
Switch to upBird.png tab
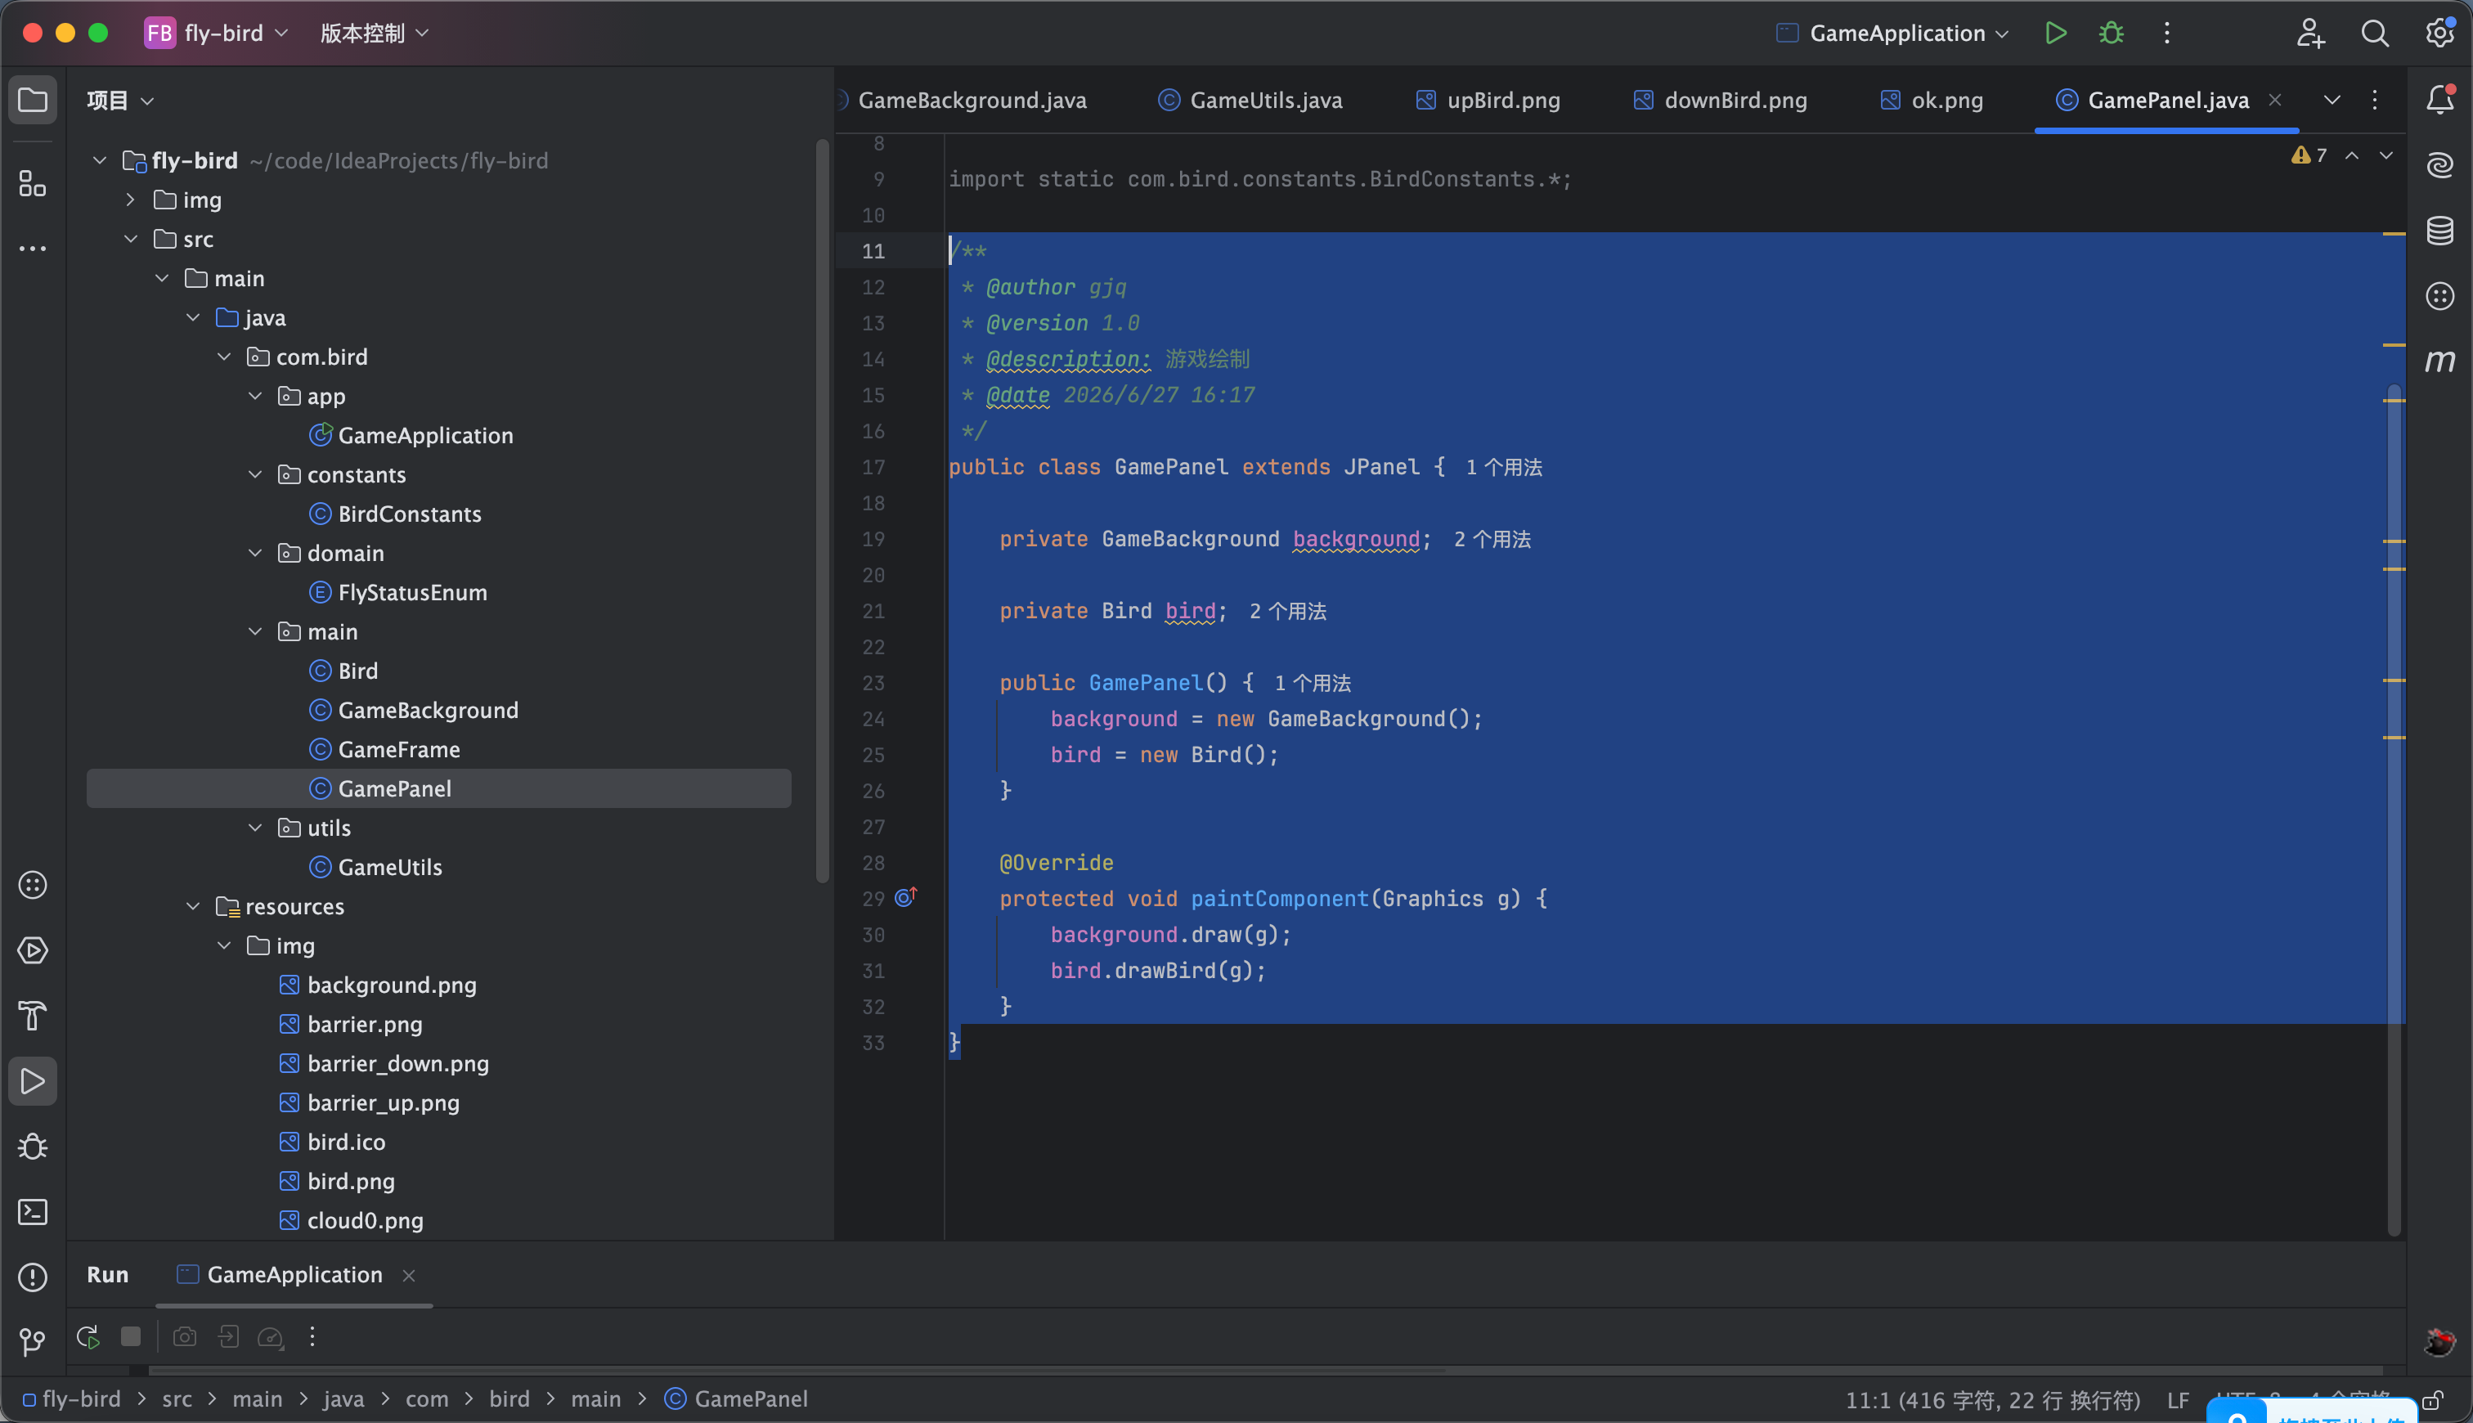click(1487, 100)
